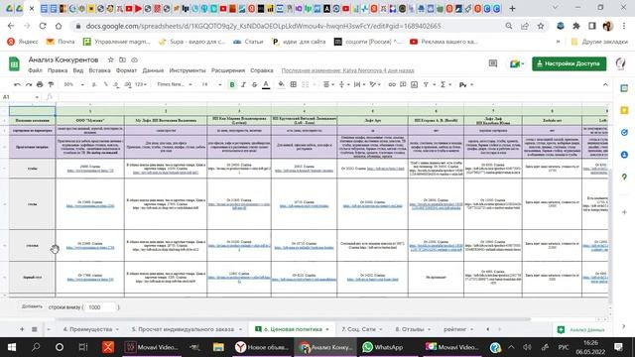Open text wrapping dropdown
The image size is (635, 357).
click(x=359, y=84)
